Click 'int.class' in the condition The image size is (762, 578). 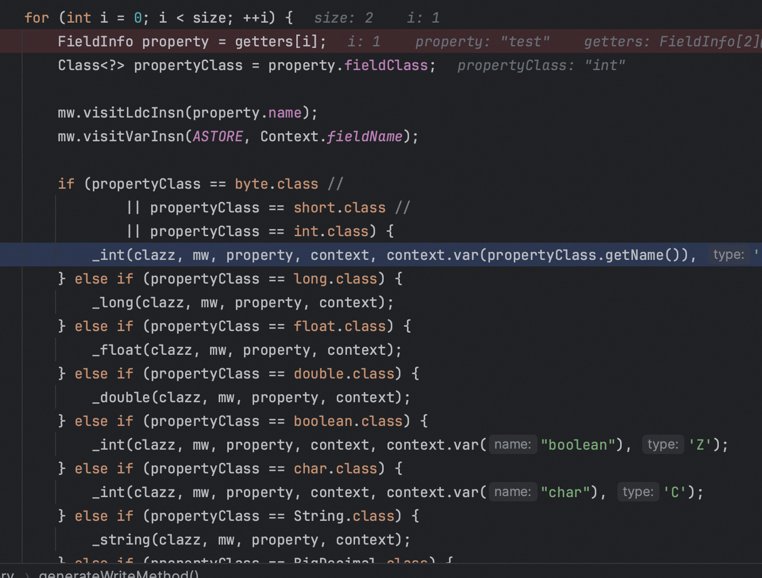pyautogui.click(x=331, y=231)
